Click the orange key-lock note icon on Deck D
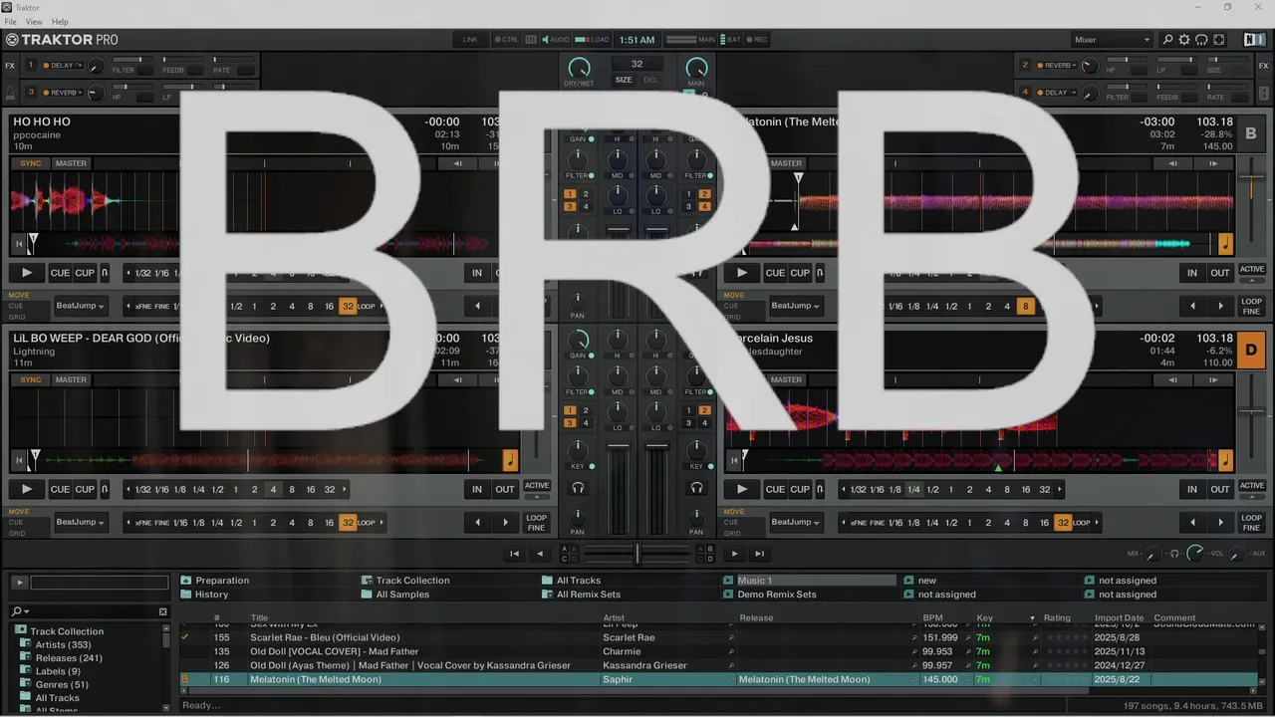1275x717 pixels. 1225,460
